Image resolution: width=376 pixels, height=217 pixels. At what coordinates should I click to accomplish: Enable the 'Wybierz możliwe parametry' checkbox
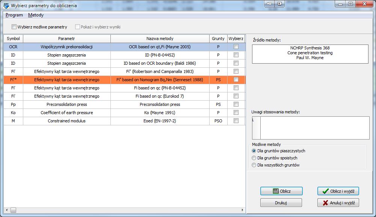[x=14, y=27]
